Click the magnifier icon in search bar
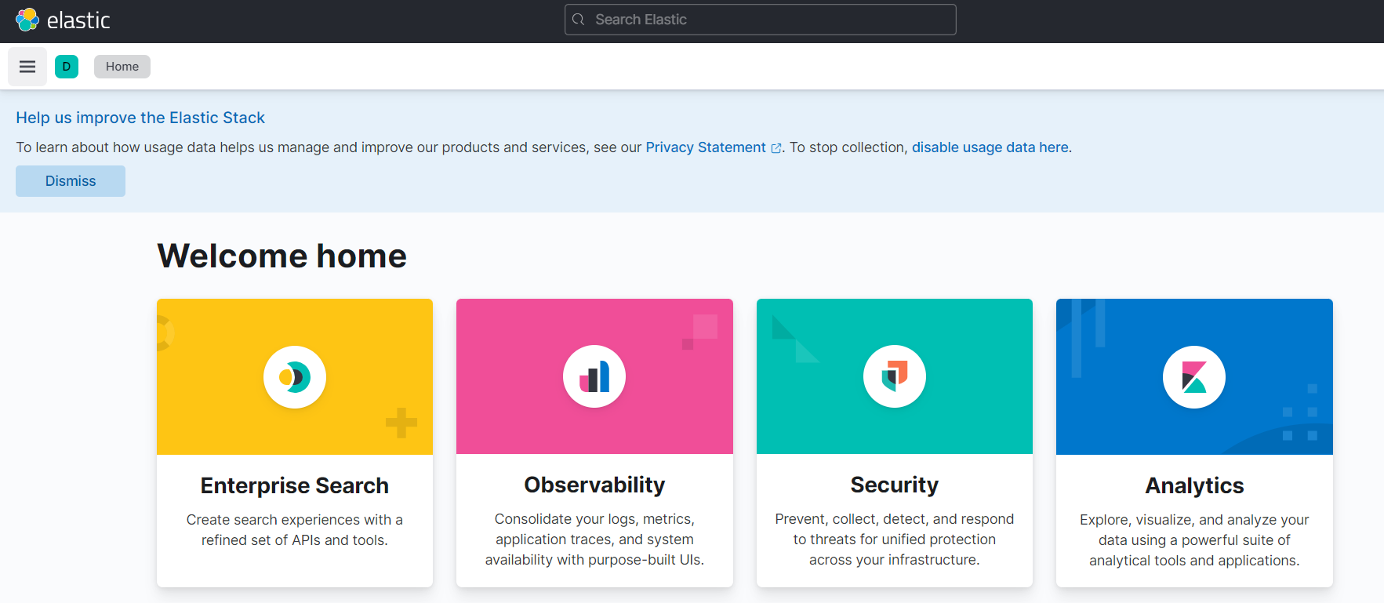1384x603 pixels. (x=579, y=20)
